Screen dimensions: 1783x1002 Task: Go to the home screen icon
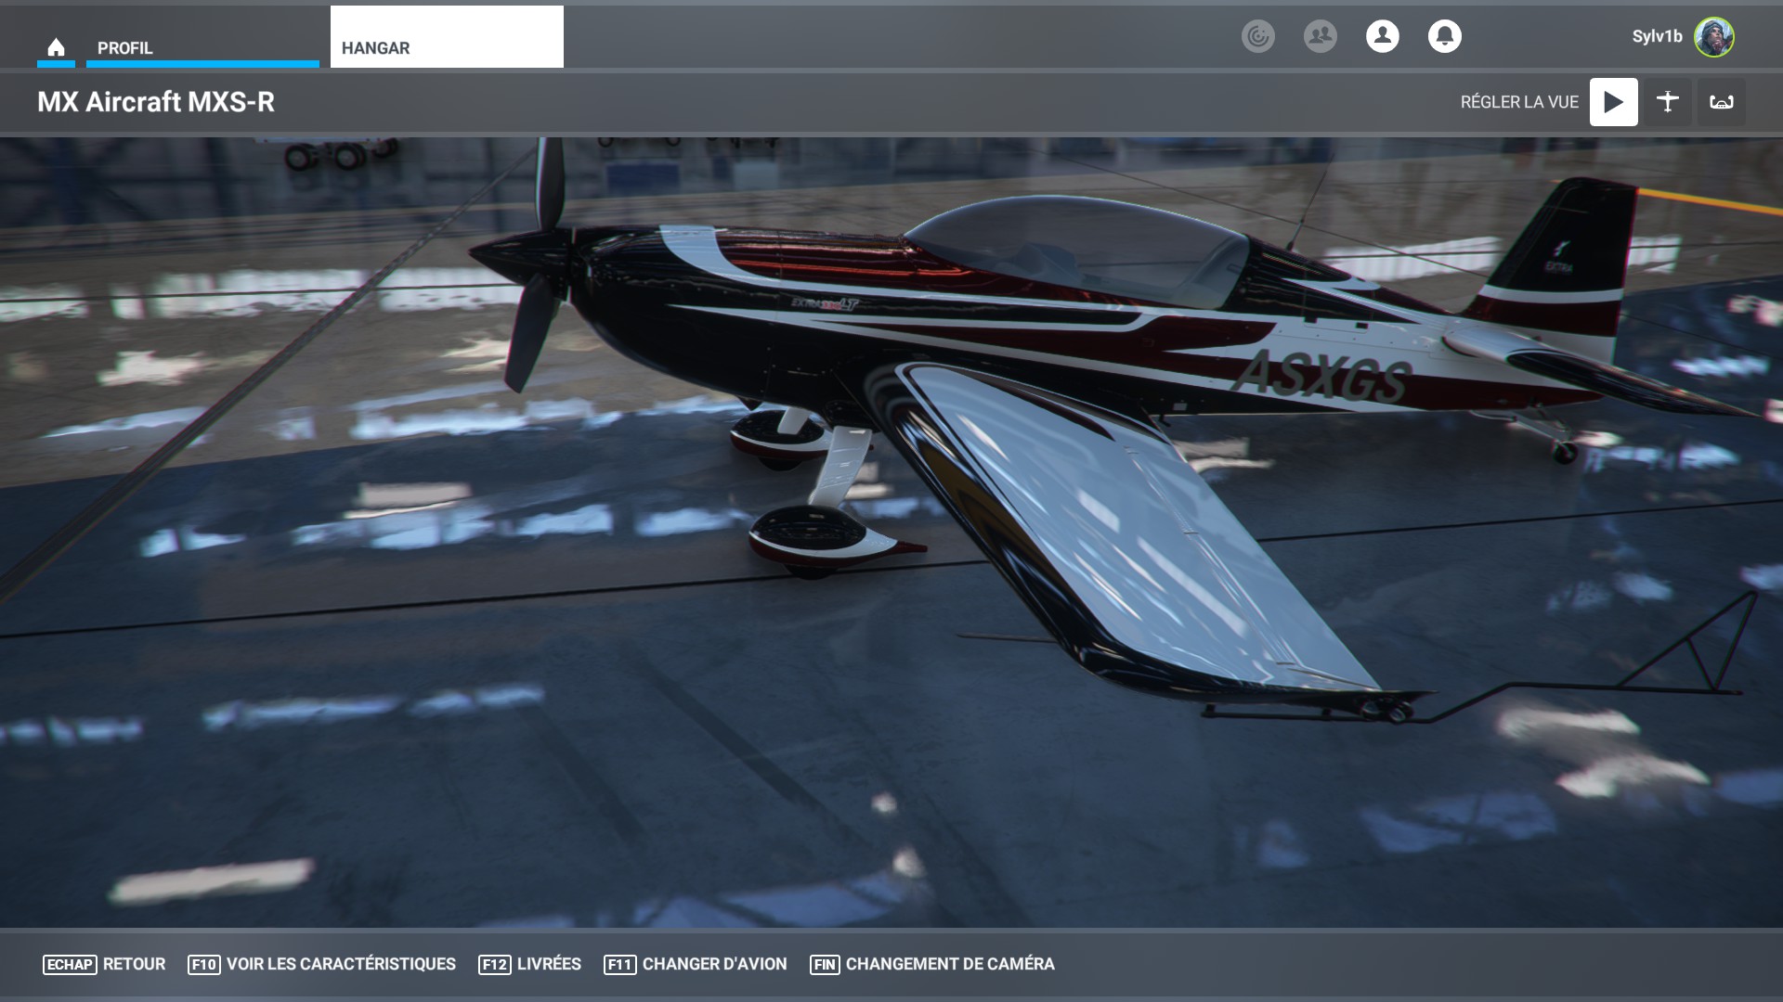tap(56, 46)
